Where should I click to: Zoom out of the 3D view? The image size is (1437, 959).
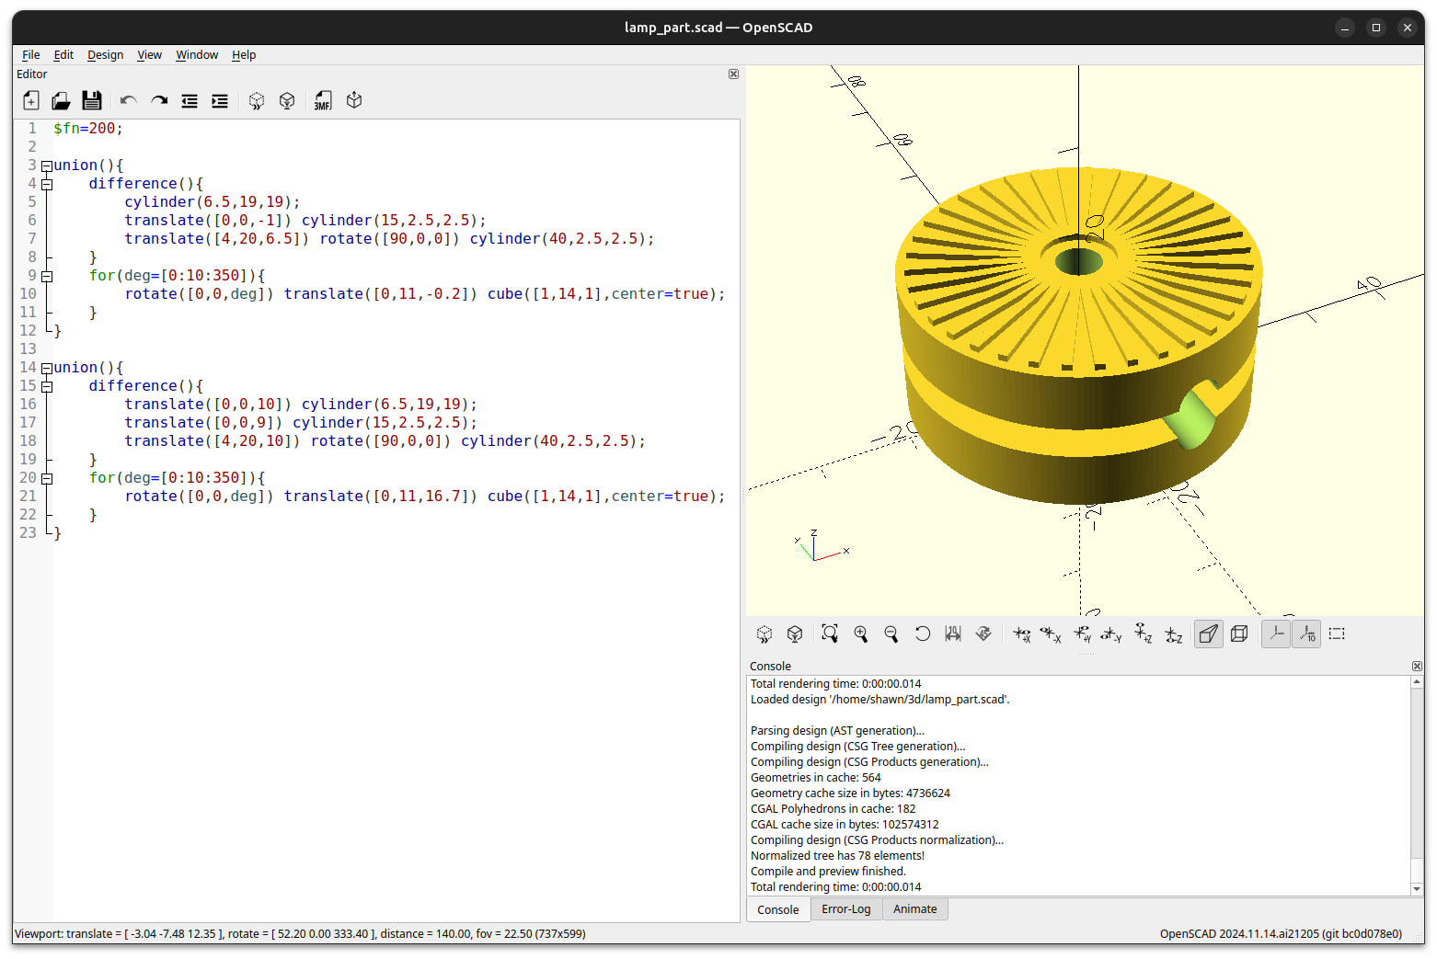(891, 634)
